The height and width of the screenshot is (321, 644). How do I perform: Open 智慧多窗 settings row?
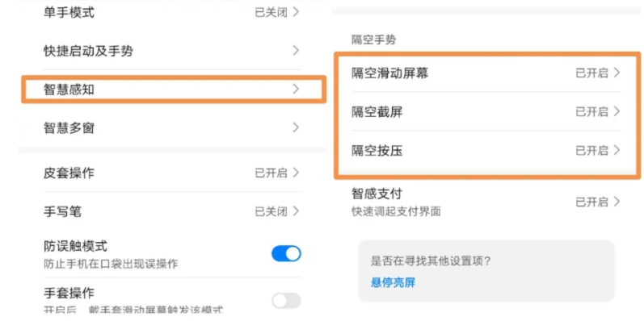(171, 128)
